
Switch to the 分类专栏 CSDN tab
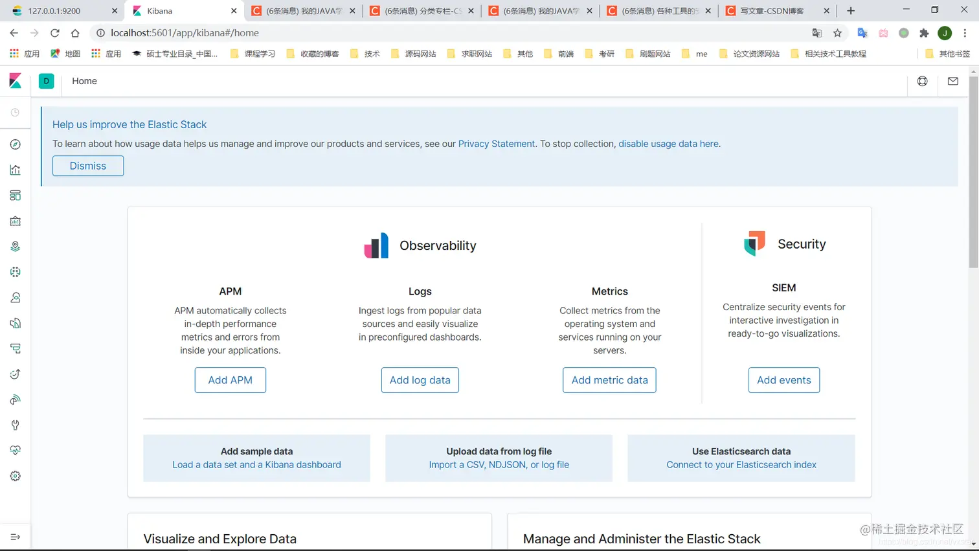[422, 11]
